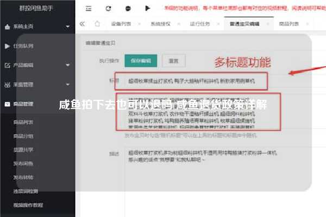Viewport: 326px width, 217px height.
Task: Open the third submenu item below 商品分组
Action: (23, 150)
